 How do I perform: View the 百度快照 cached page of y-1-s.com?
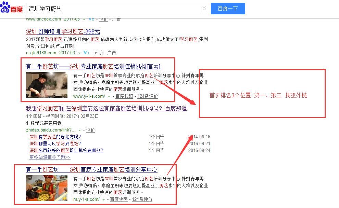tap(124, 96)
